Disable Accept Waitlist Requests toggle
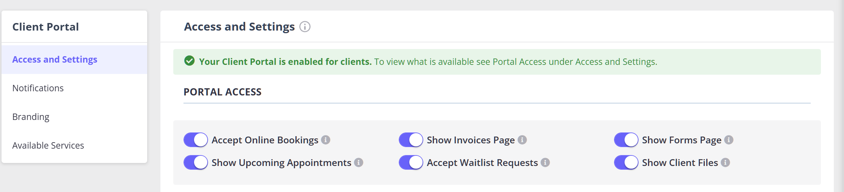Viewport: 844px width, 192px height. tap(411, 163)
